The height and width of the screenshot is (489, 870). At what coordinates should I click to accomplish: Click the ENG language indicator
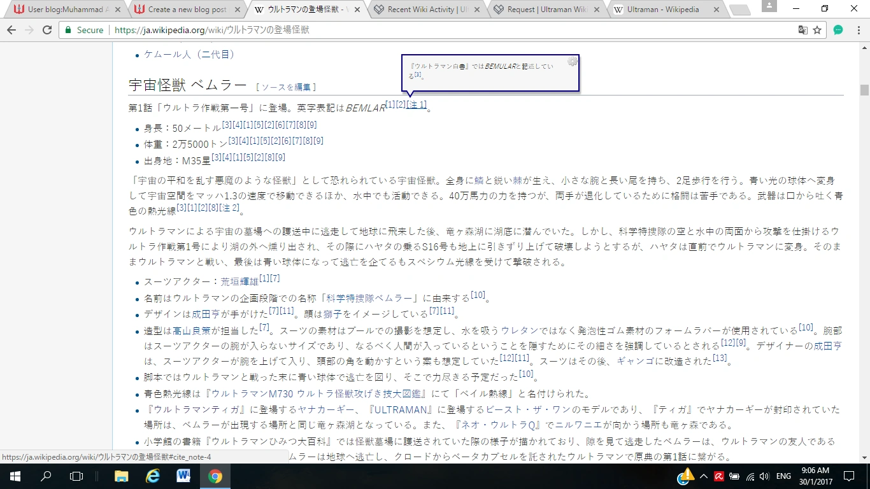point(783,476)
